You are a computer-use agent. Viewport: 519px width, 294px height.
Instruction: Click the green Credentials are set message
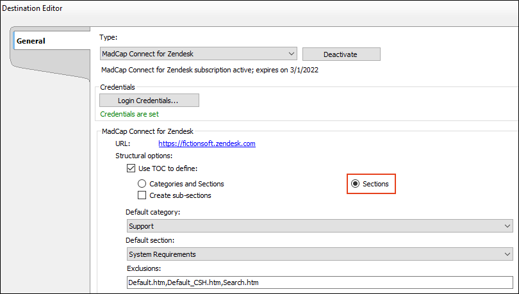[x=129, y=114]
